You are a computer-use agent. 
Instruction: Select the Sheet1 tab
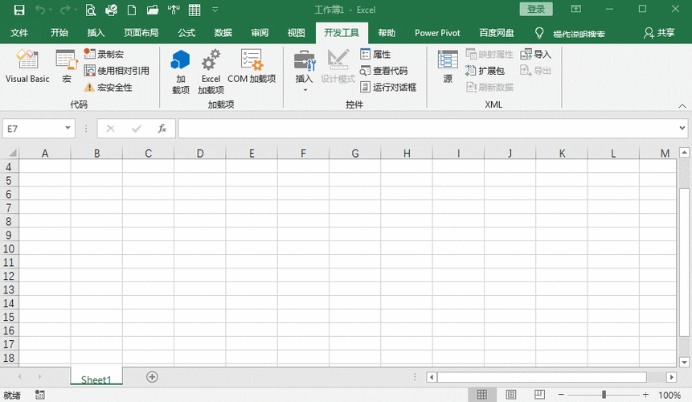(x=96, y=379)
